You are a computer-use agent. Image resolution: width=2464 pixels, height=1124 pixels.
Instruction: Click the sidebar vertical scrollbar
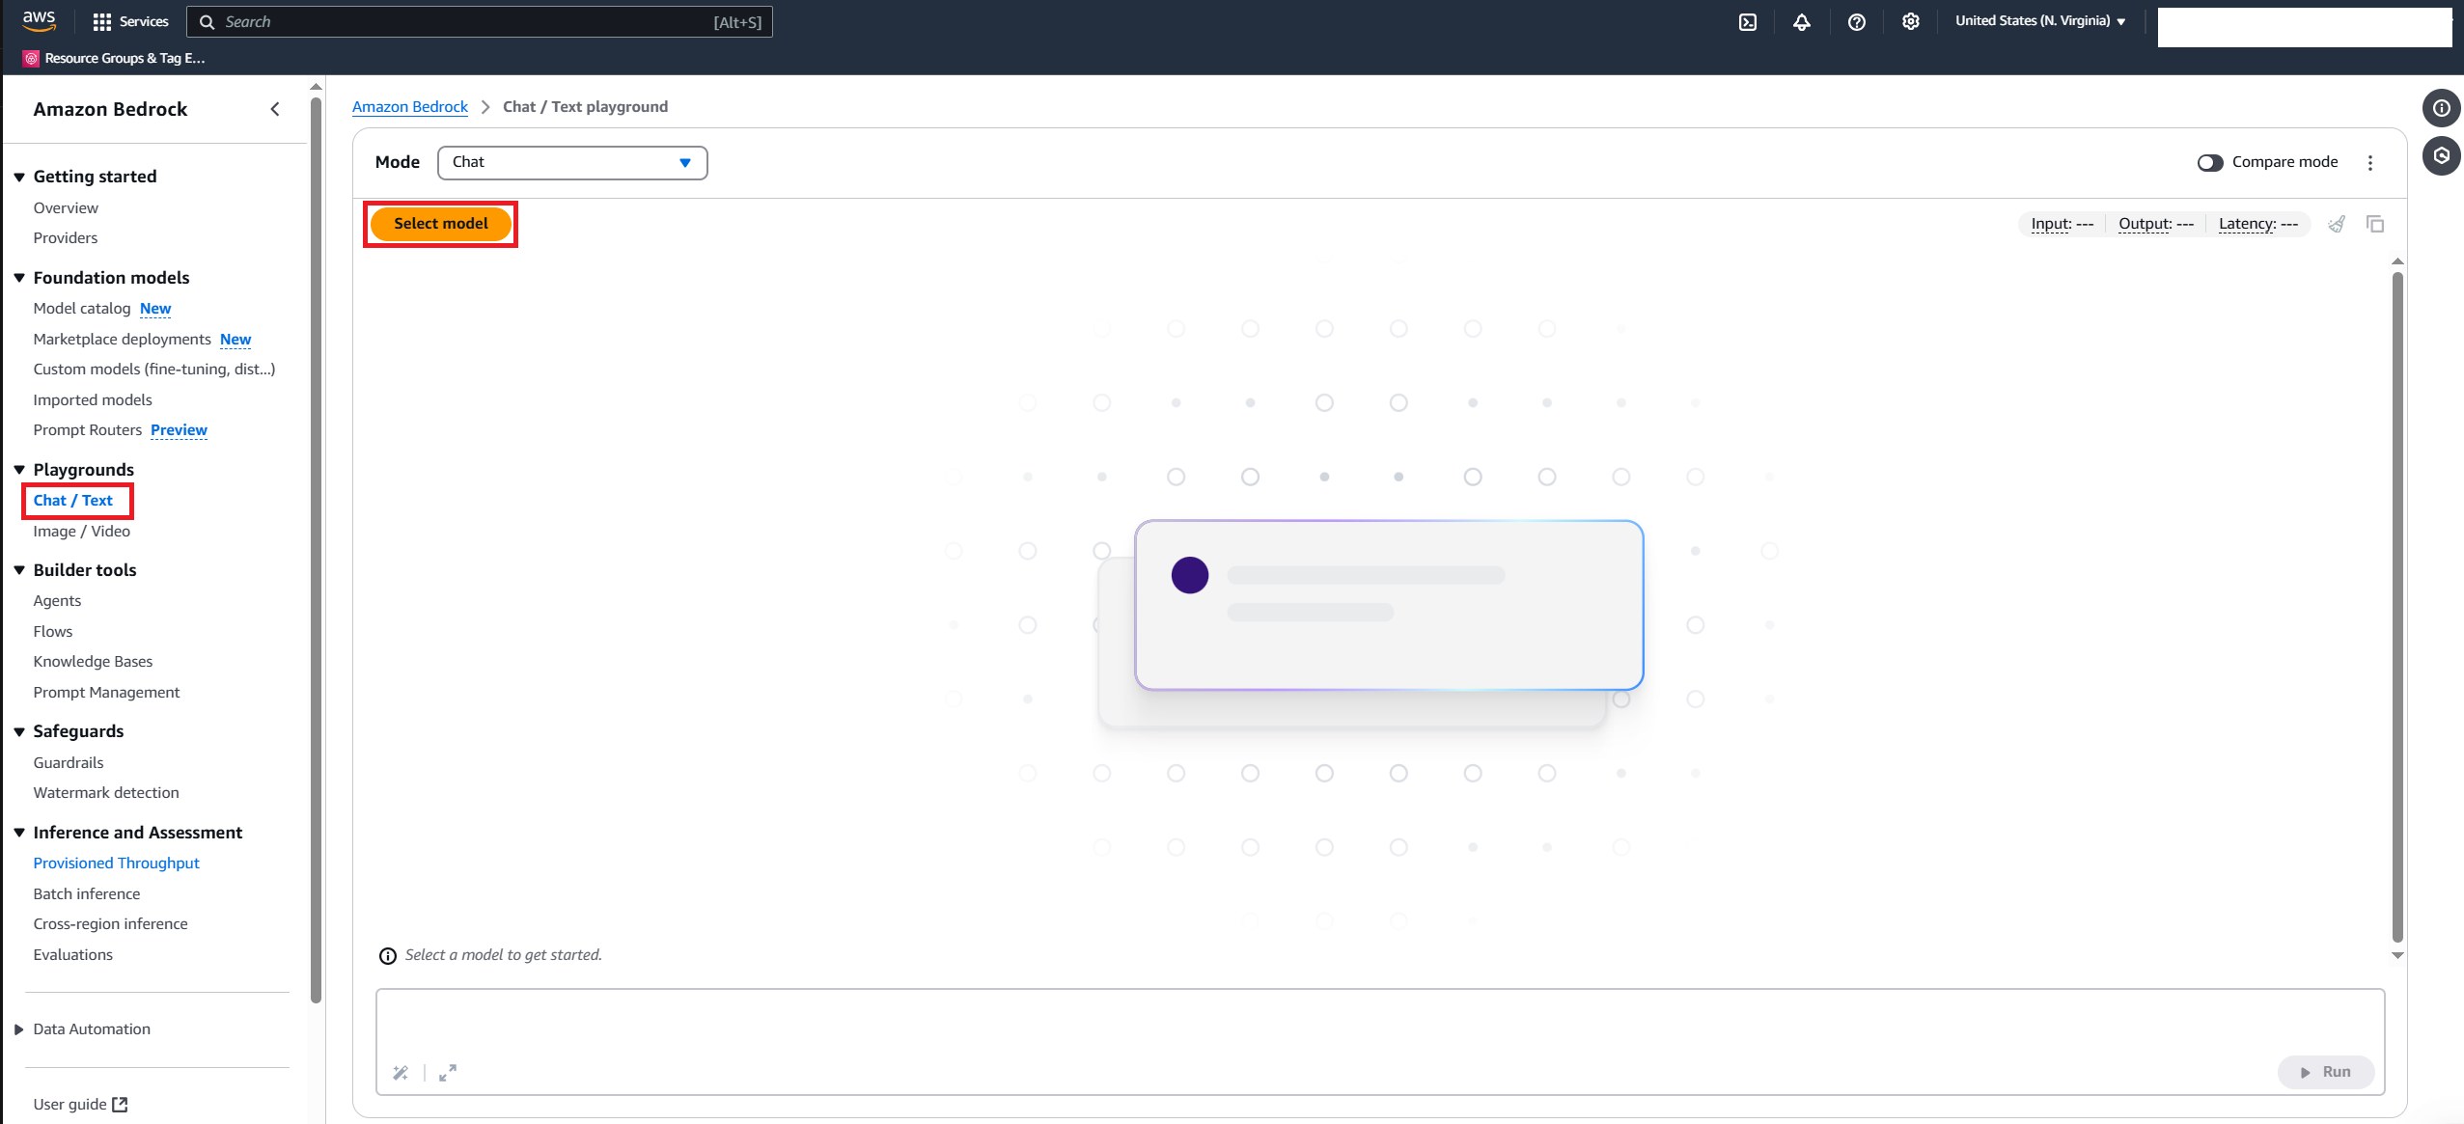coord(316,550)
